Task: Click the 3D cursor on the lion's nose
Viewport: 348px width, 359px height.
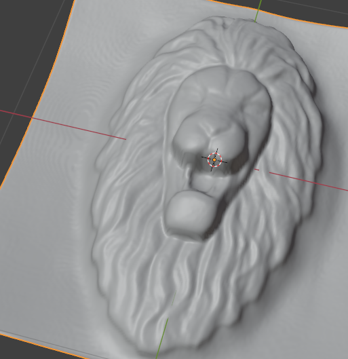Action: (214, 159)
